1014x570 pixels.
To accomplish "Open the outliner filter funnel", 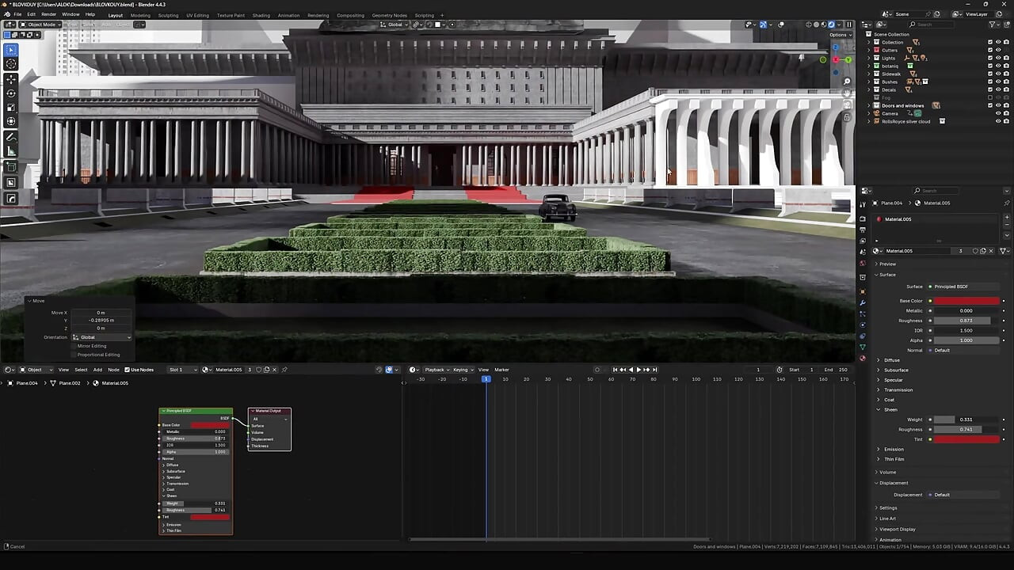I will [993, 25].
